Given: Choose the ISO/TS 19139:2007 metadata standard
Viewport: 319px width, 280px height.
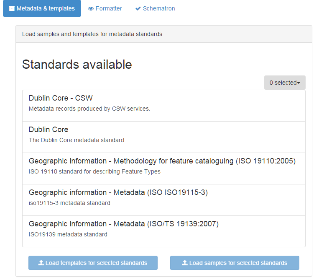Looking at the screenshot, I should click(164, 231).
